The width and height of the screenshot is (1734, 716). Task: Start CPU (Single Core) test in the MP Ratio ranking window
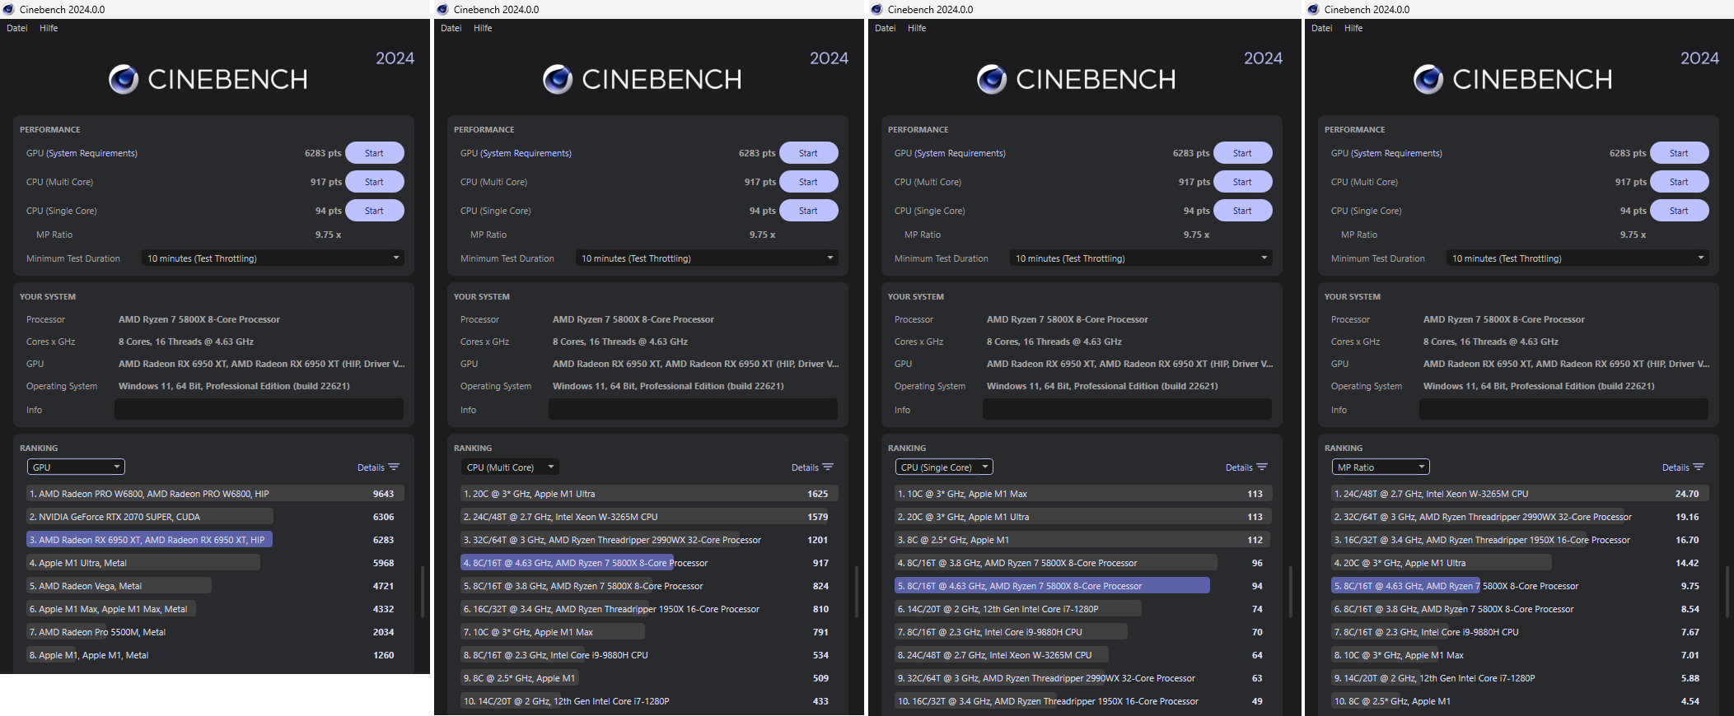click(x=1680, y=211)
